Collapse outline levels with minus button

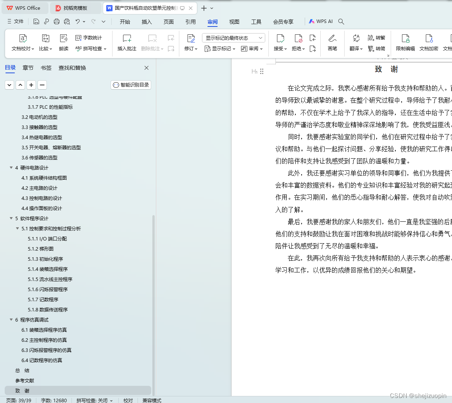pos(42,85)
